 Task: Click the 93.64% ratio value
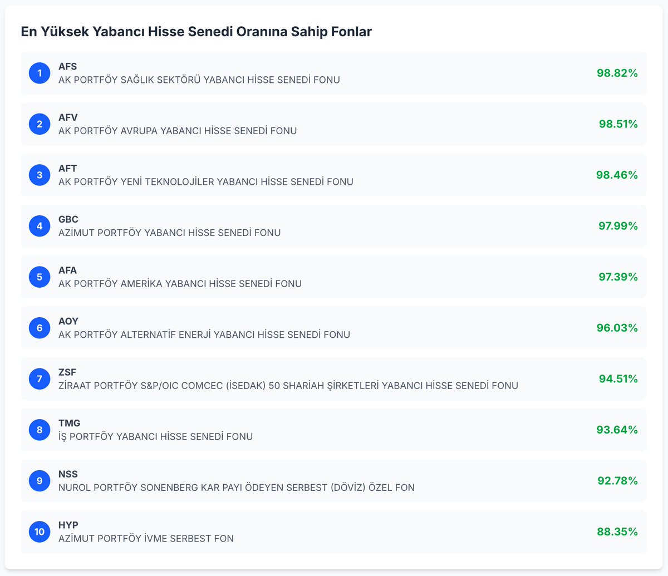[617, 430]
